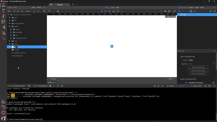Toggle the lightbulb icon above the canvas

coord(161,11)
